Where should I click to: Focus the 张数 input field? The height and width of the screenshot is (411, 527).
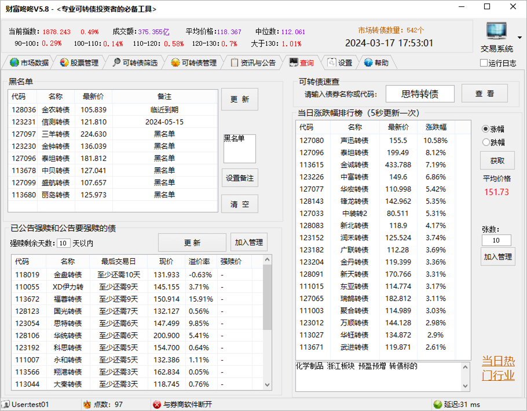496,240
